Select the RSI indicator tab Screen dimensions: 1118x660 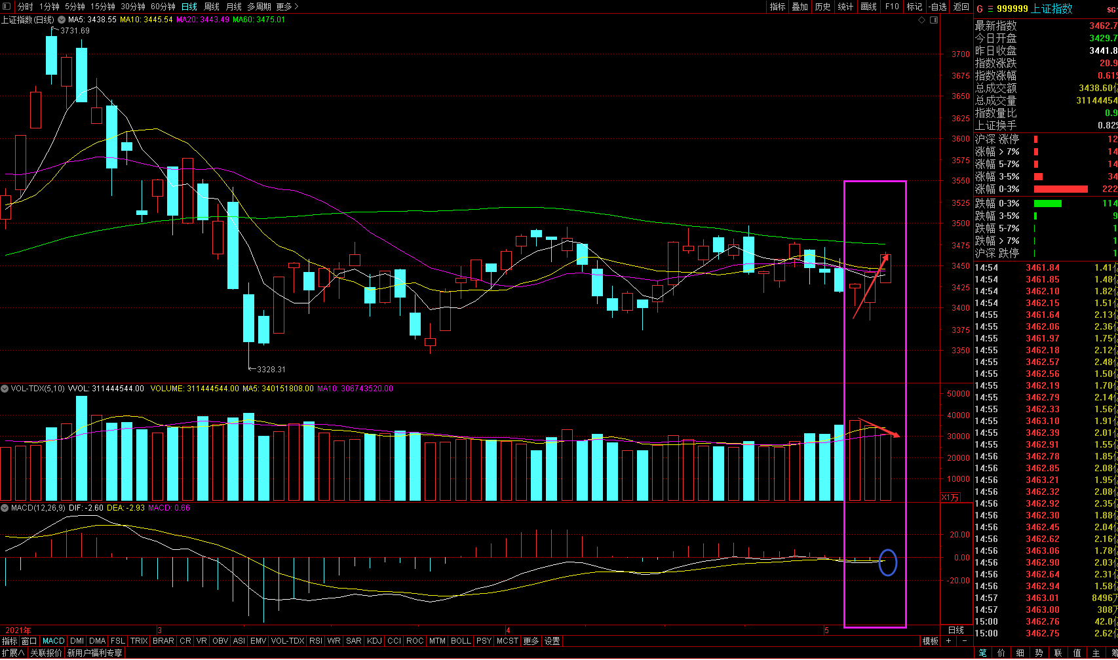click(316, 641)
